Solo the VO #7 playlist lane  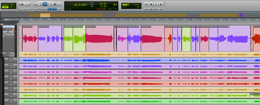click(11, 97)
